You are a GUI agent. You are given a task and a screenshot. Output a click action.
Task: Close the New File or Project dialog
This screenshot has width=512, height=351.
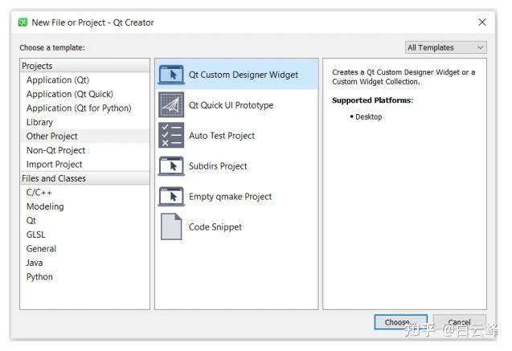click(x=482, y=22)
